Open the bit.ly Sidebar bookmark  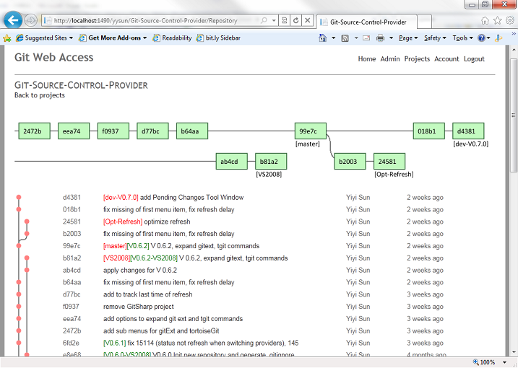(218, 38)
